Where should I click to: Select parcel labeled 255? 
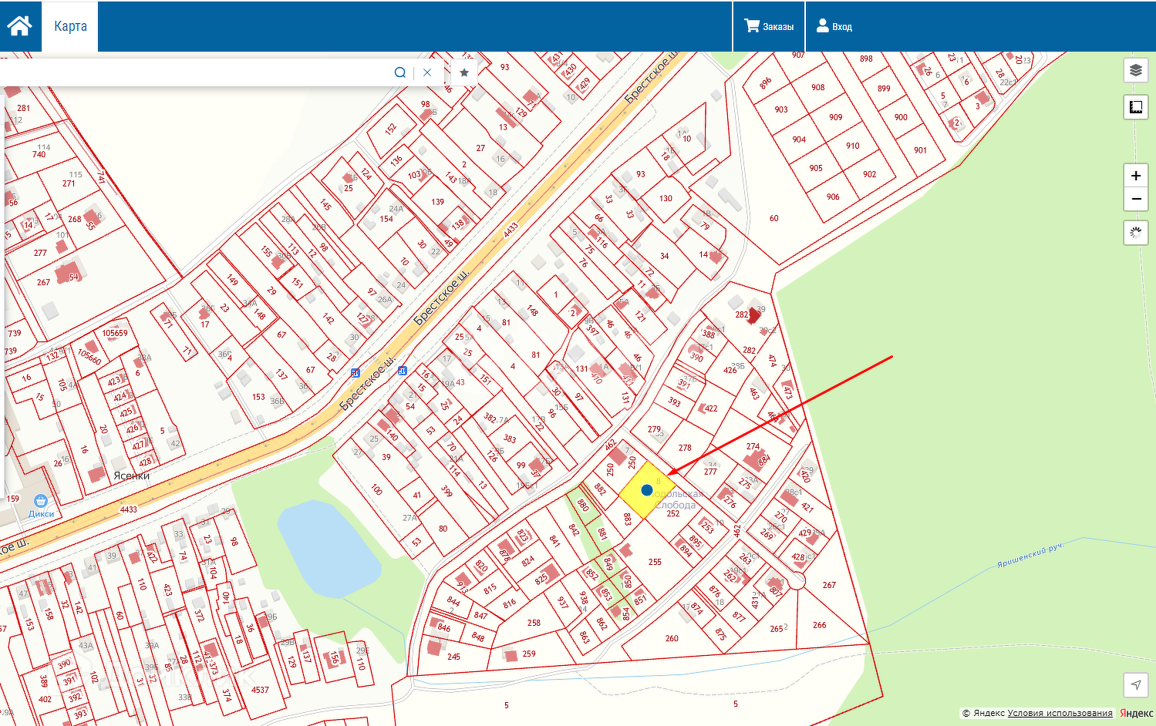click(x=655, y=562)
